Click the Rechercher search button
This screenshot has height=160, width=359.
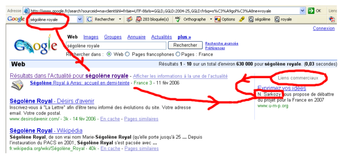(x=185, y=45)
